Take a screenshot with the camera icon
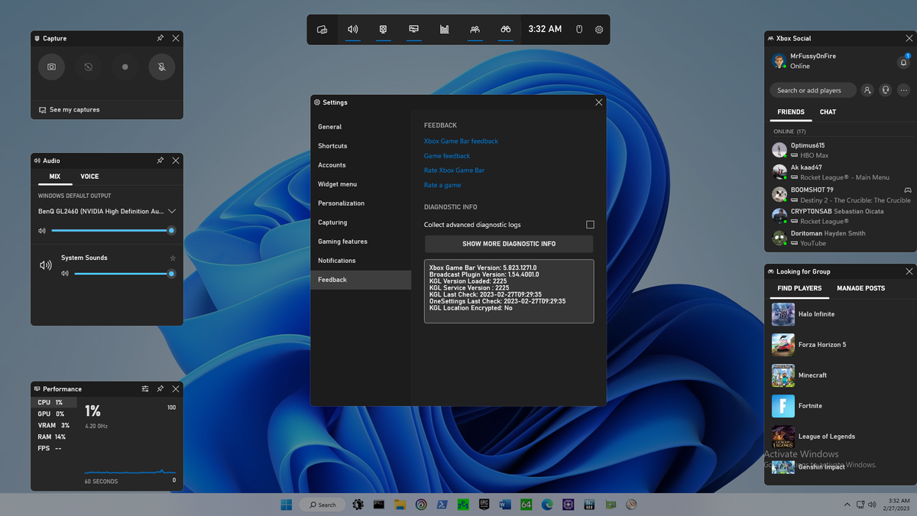This screenshot has height=516, width=917. pos(51,67)
